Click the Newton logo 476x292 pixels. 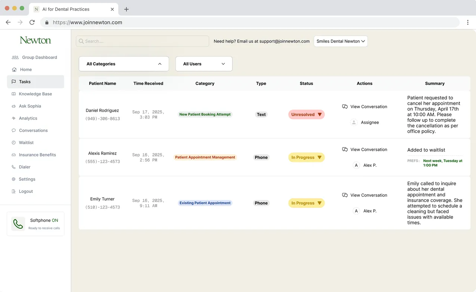(x=35, y=40)
